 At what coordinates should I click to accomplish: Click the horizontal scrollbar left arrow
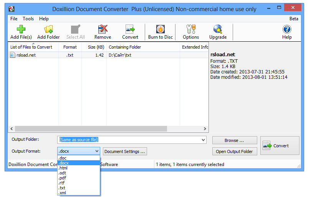click(x=12, y=129)
